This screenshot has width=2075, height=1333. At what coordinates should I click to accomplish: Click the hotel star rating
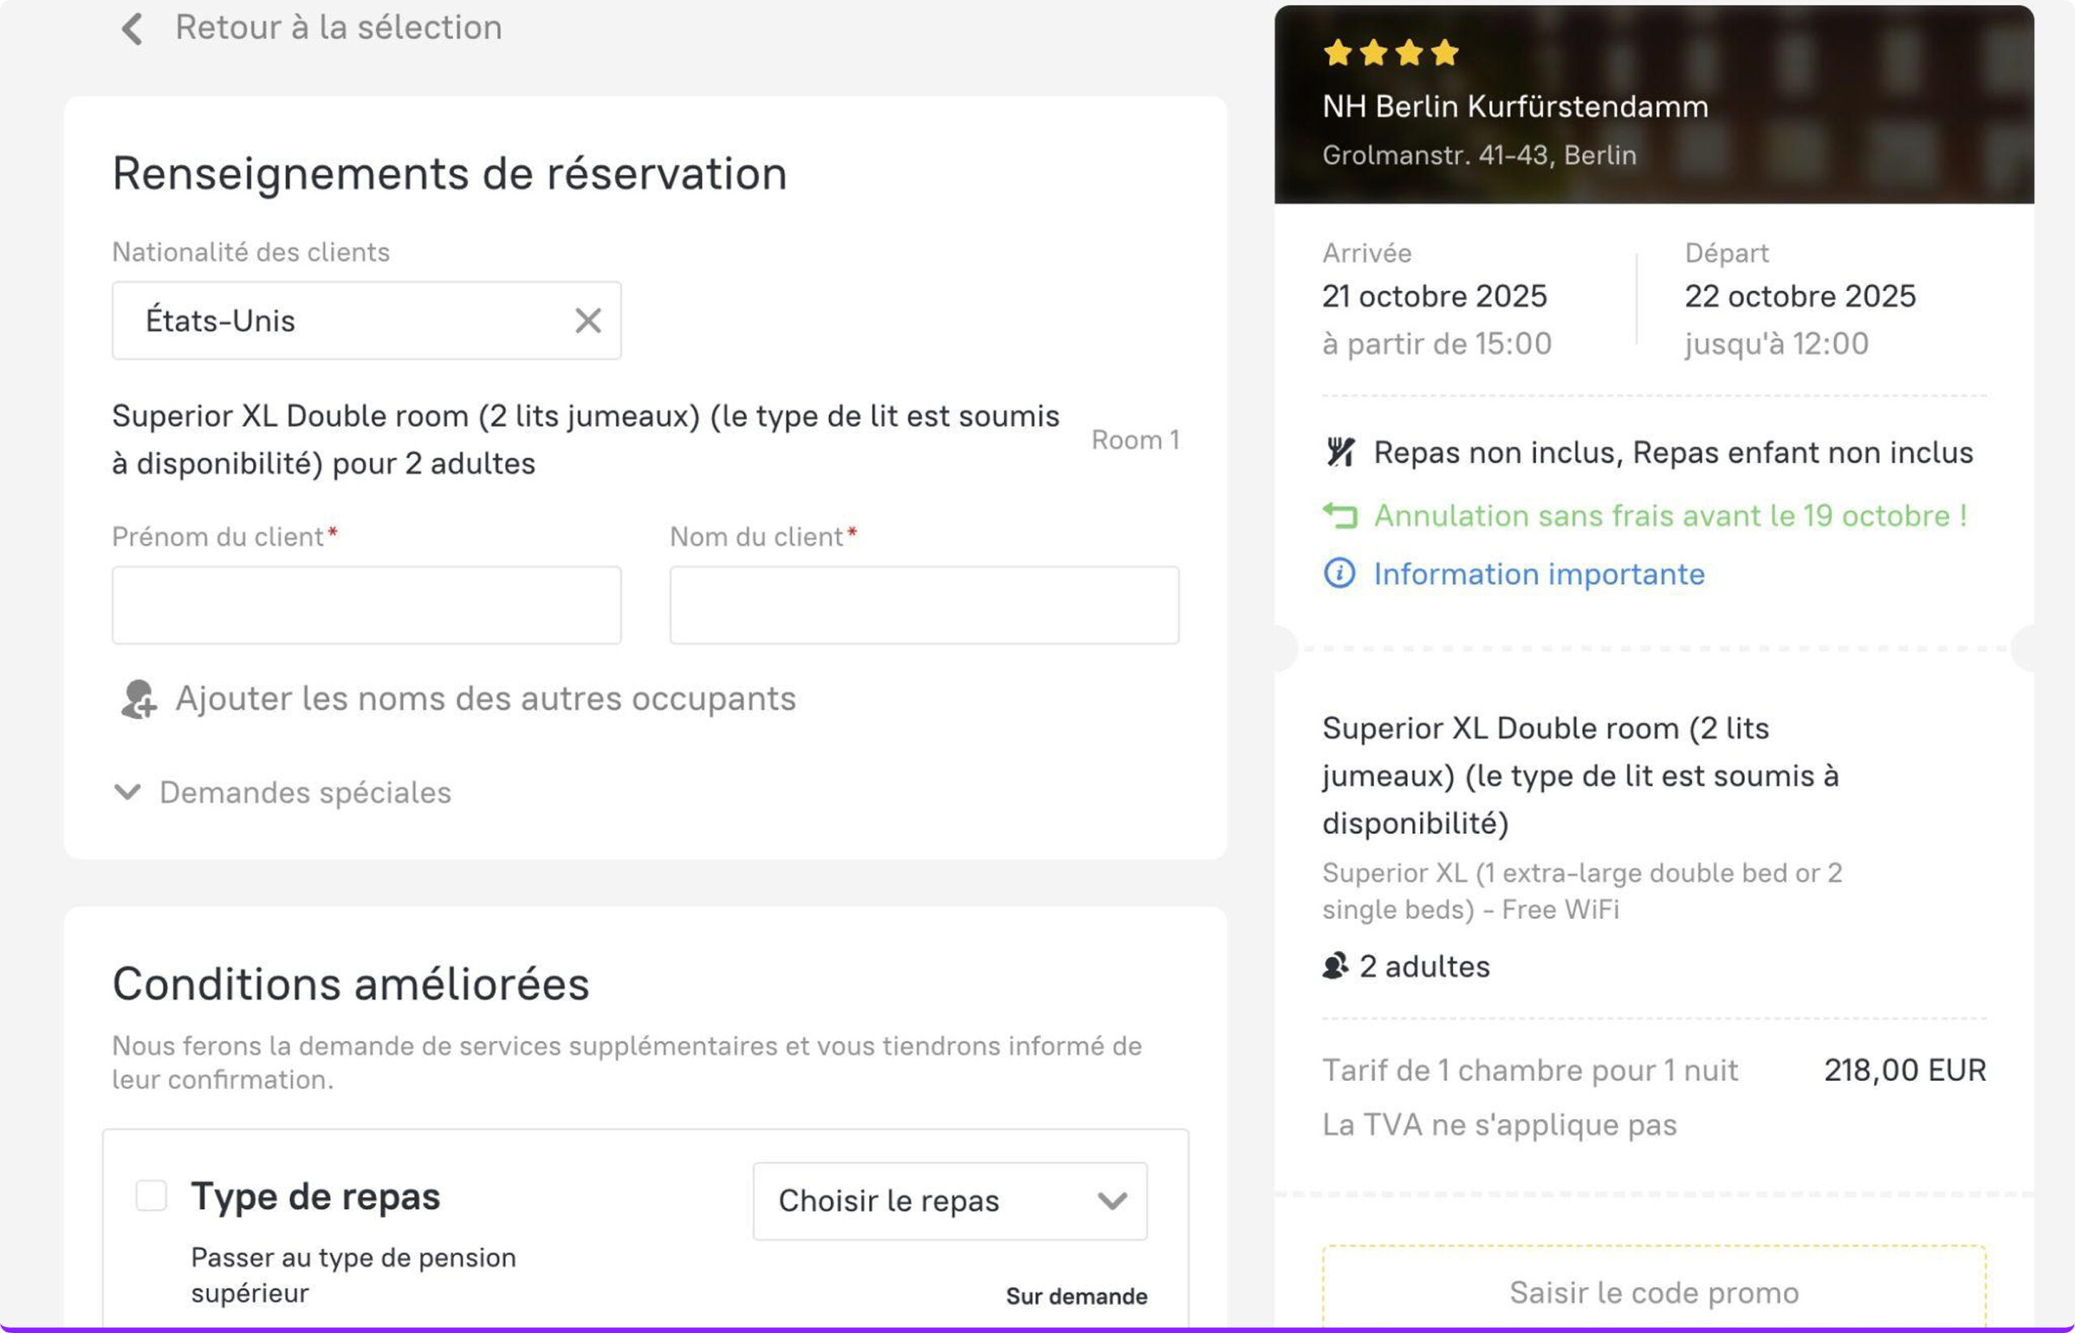pos(1390,53)
